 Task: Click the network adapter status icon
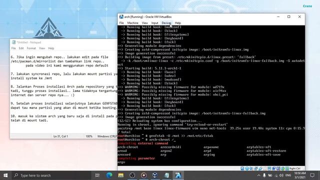pyautogui.click(x=255, y=168)
